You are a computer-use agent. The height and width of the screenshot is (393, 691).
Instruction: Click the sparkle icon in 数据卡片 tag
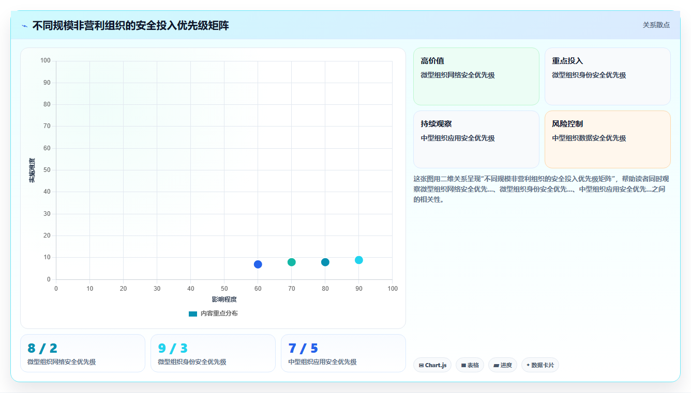528,365
